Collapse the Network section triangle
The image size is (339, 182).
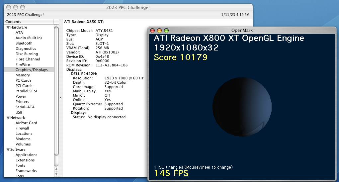point(8,118)
